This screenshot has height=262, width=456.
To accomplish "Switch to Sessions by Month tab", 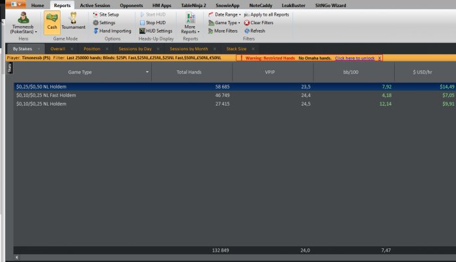I will (x=189, y=49).
